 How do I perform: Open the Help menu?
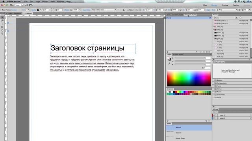click(68, 2)
